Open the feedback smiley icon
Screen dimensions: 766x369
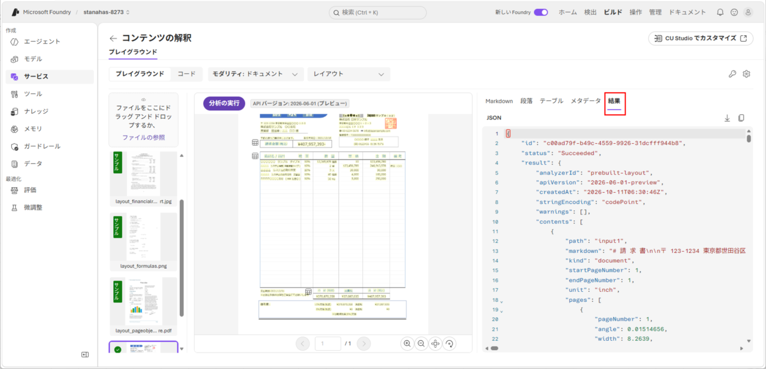click(x=734, y=12)
